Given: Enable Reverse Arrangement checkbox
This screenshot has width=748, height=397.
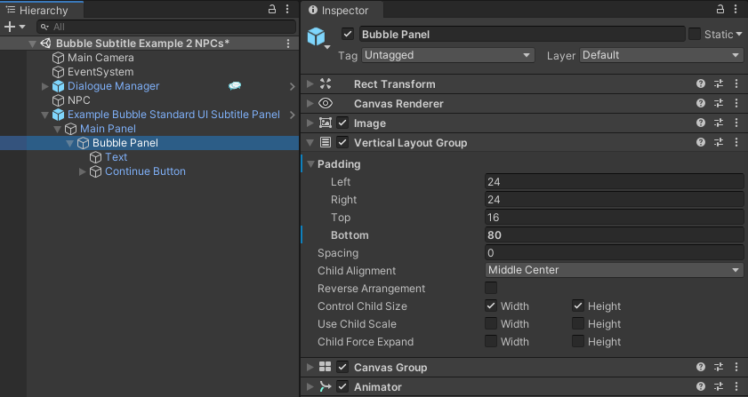Looking at the screenshot, I should pos(491,288).
